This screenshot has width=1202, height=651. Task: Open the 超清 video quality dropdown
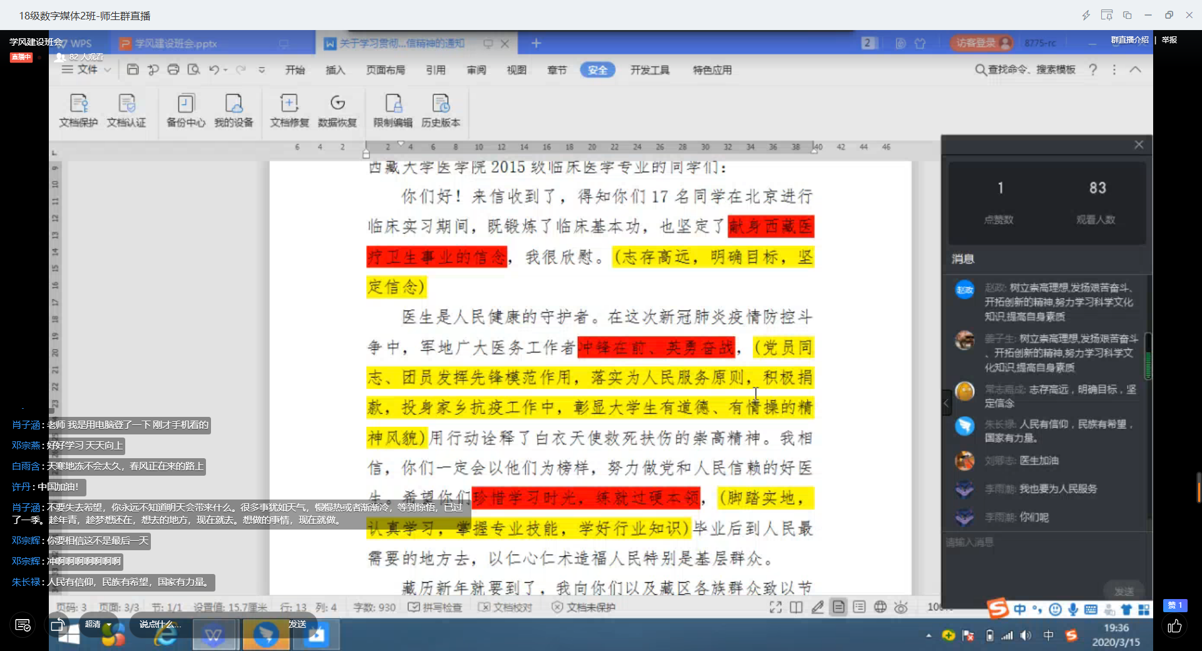[98, 624]
